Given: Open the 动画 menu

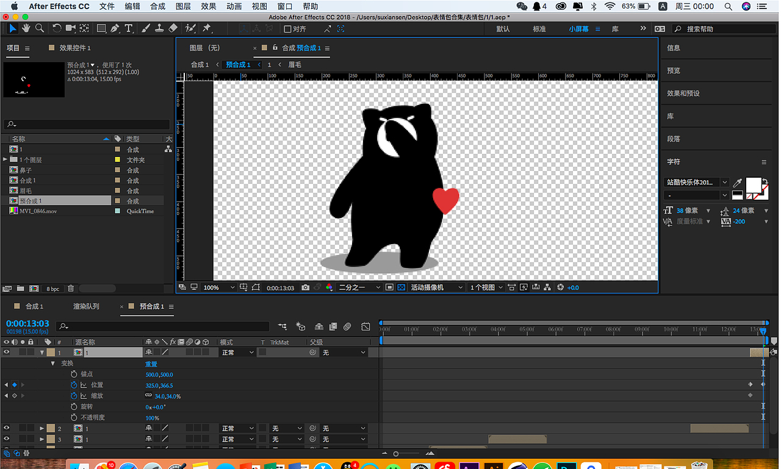Looking at the screenshot, I should coord(234,6).
